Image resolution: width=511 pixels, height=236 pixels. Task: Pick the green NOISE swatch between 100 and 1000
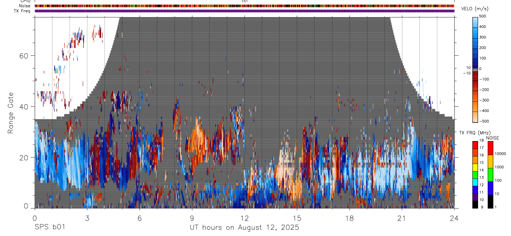click(x=490, y=175)
